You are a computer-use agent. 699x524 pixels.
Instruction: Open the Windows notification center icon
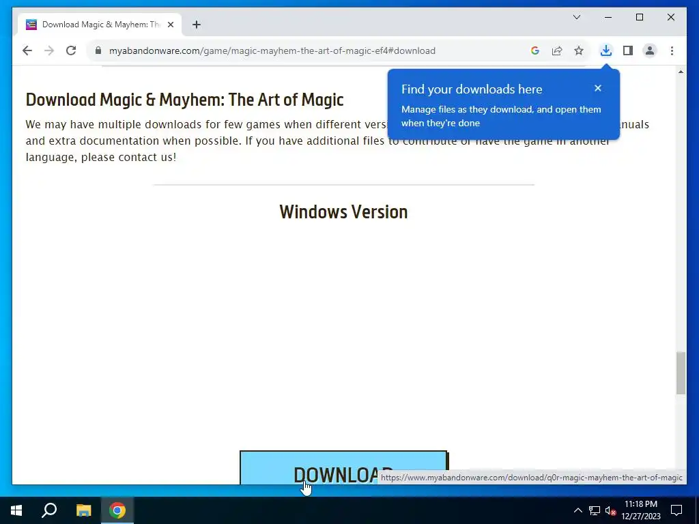[676, 510]
